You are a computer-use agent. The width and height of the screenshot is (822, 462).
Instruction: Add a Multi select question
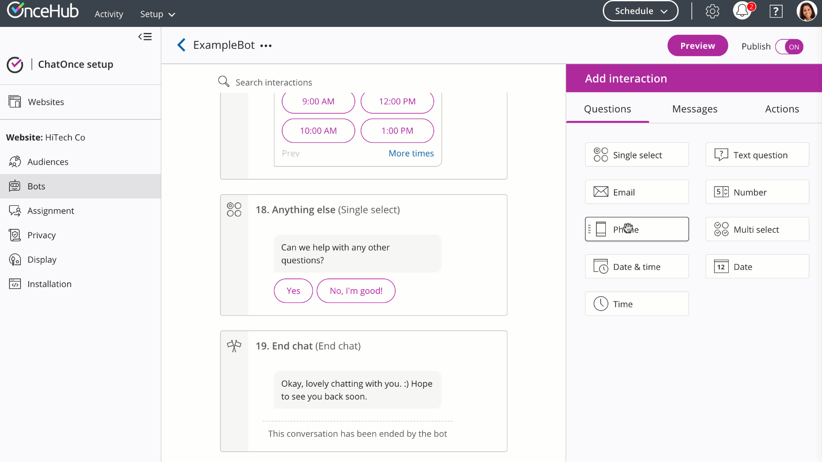tap(757, 229)
